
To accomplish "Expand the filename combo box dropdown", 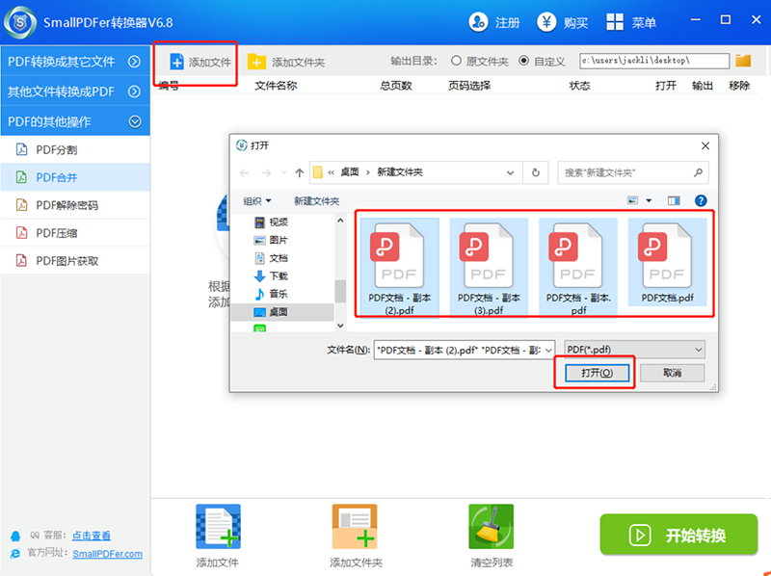I will tap(548, 350).
